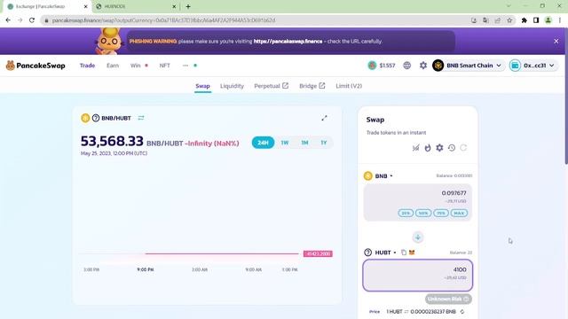This screenshot has width=568, height=319.
Task: Open the browser side panel icon
Action: coord(536,20)
